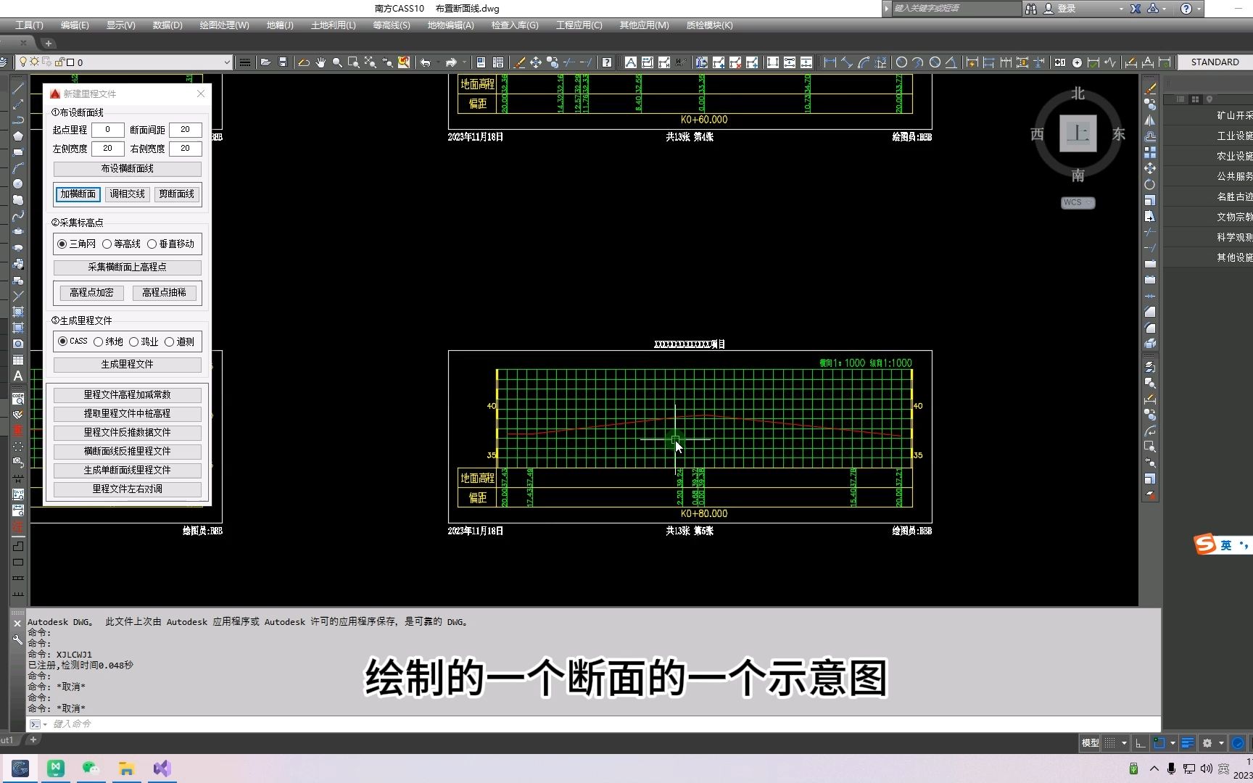1253x783 pixels.
Task: Select the 三角网 radio option
Action: tap(62, 244)
